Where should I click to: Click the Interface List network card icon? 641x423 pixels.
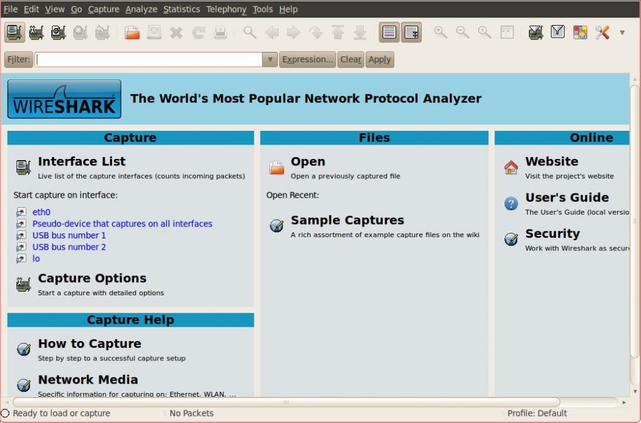(23, 167)
